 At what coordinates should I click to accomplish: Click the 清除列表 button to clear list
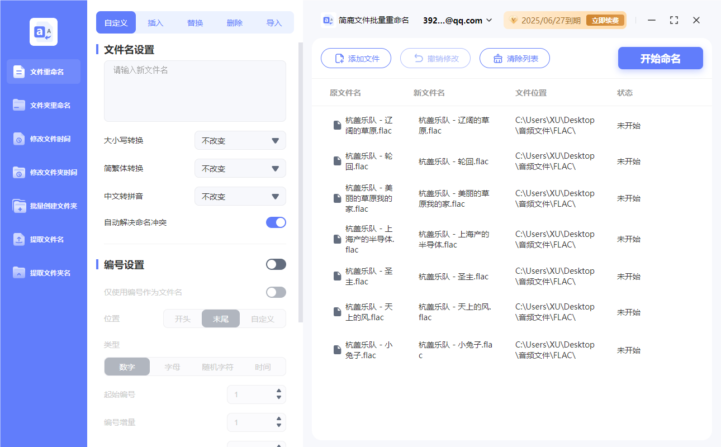pos(514,58)
